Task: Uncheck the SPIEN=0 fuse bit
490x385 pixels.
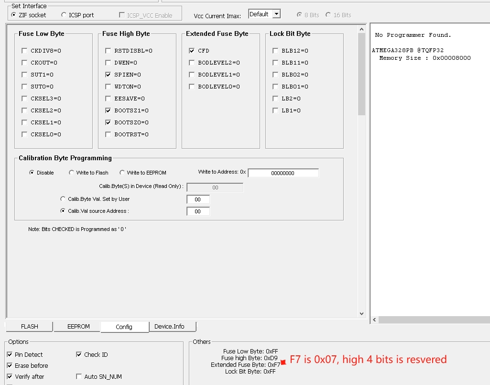Action: pos(108,75)
